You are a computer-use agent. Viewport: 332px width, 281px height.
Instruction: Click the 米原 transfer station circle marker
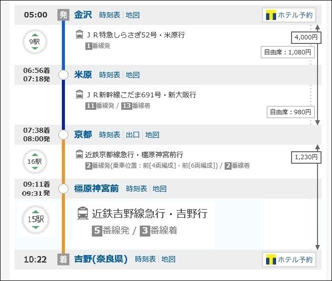pos(63,75)
